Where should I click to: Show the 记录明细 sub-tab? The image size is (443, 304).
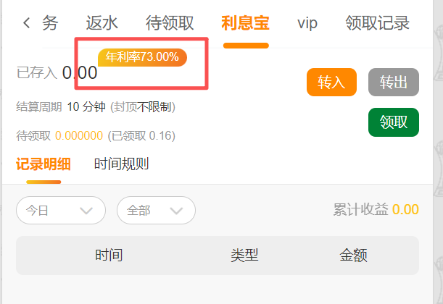pos(38,164)
